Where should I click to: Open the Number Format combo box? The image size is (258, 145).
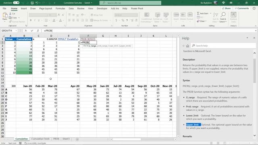tap(126, 15)
